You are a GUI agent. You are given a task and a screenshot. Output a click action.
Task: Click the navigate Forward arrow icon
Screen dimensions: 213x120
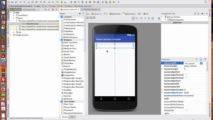(53, 2)
